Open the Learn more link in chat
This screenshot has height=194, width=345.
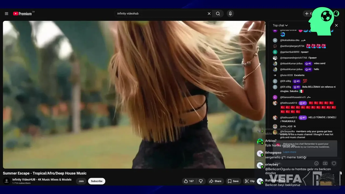click(x=289, y=152)
